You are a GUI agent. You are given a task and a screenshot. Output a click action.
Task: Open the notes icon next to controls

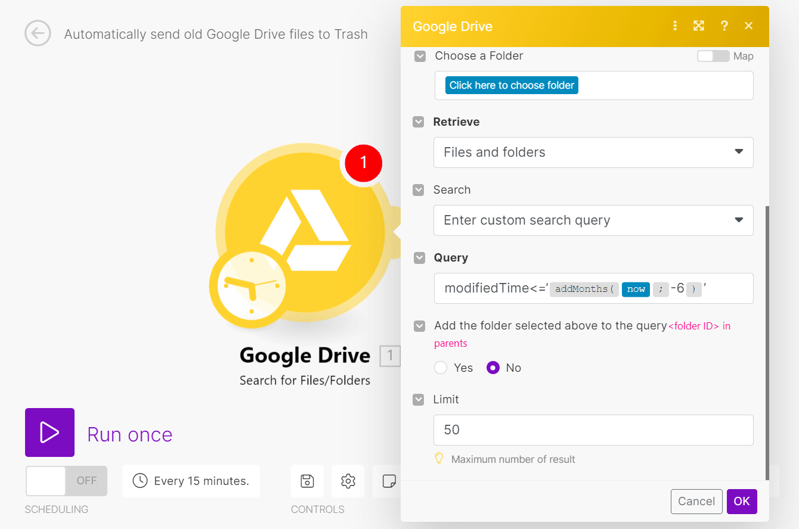[x=388, y=481]
